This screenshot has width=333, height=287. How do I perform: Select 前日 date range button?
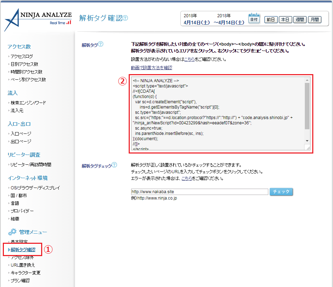tap(271, 20)
